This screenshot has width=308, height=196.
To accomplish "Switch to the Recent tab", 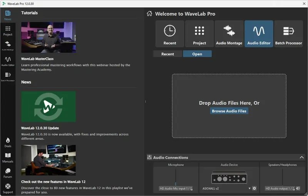I will click(167, 54).
